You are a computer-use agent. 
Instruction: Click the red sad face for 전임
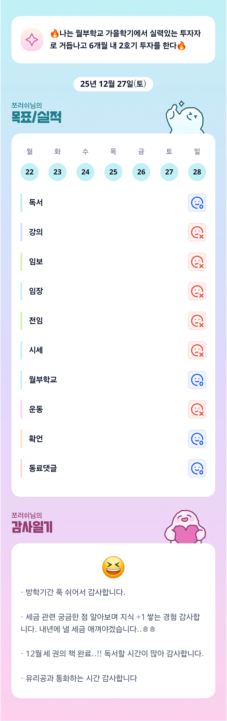[x=197, y=321]
